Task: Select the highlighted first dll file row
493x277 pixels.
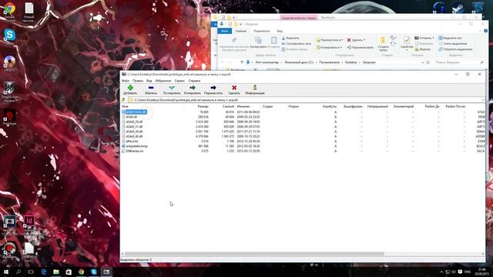Action: click(x=136, y=112)
